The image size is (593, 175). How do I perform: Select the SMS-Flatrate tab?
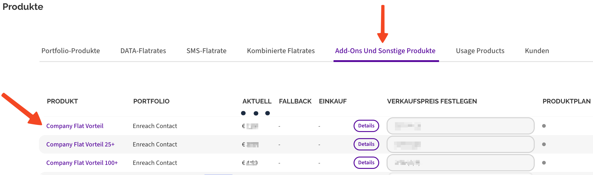206,51
